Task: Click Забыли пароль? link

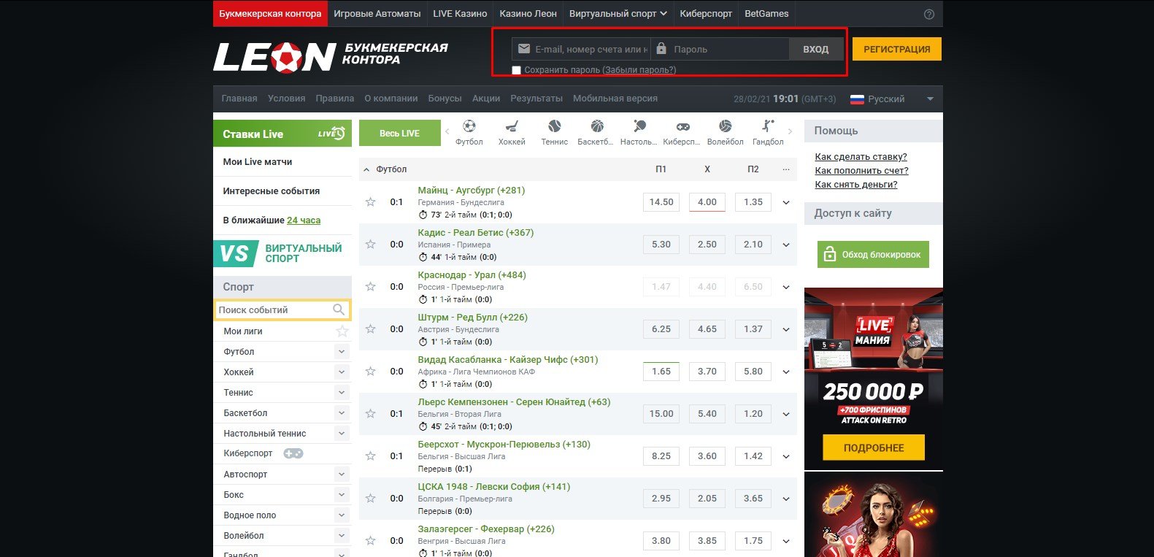Action: [x=639, y=70]
